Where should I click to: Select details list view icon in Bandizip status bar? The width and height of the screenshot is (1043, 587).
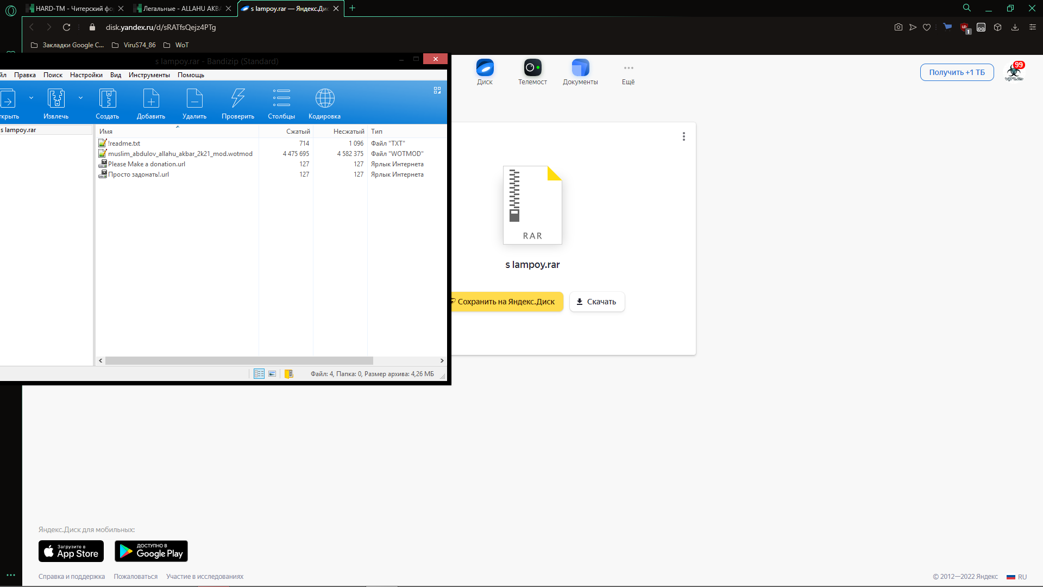[x=259, y=374]
